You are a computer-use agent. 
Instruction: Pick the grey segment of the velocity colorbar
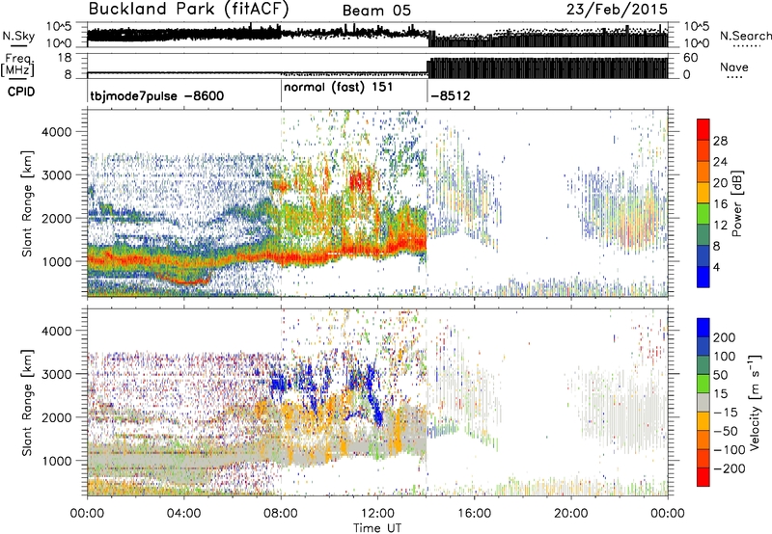(703, 402)
